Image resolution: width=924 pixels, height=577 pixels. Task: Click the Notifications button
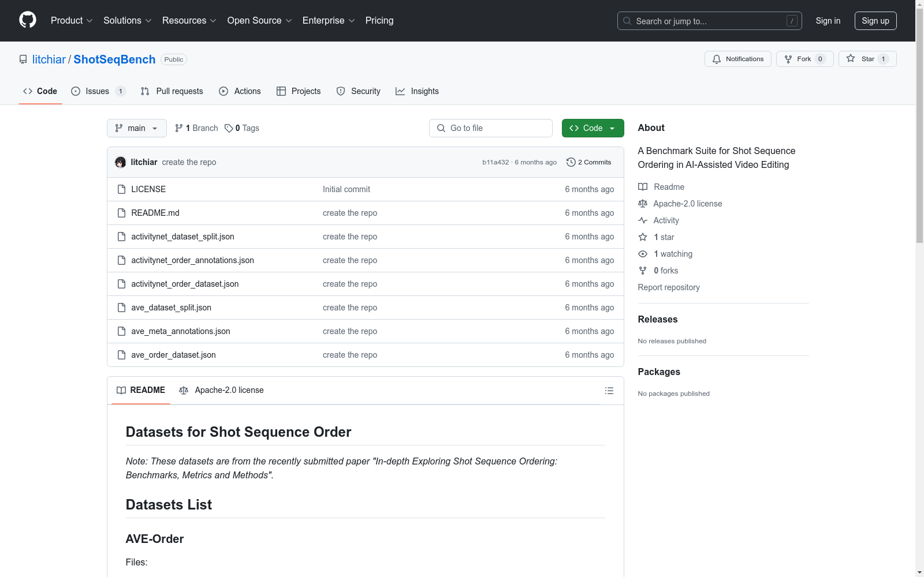tap(738, 59)
